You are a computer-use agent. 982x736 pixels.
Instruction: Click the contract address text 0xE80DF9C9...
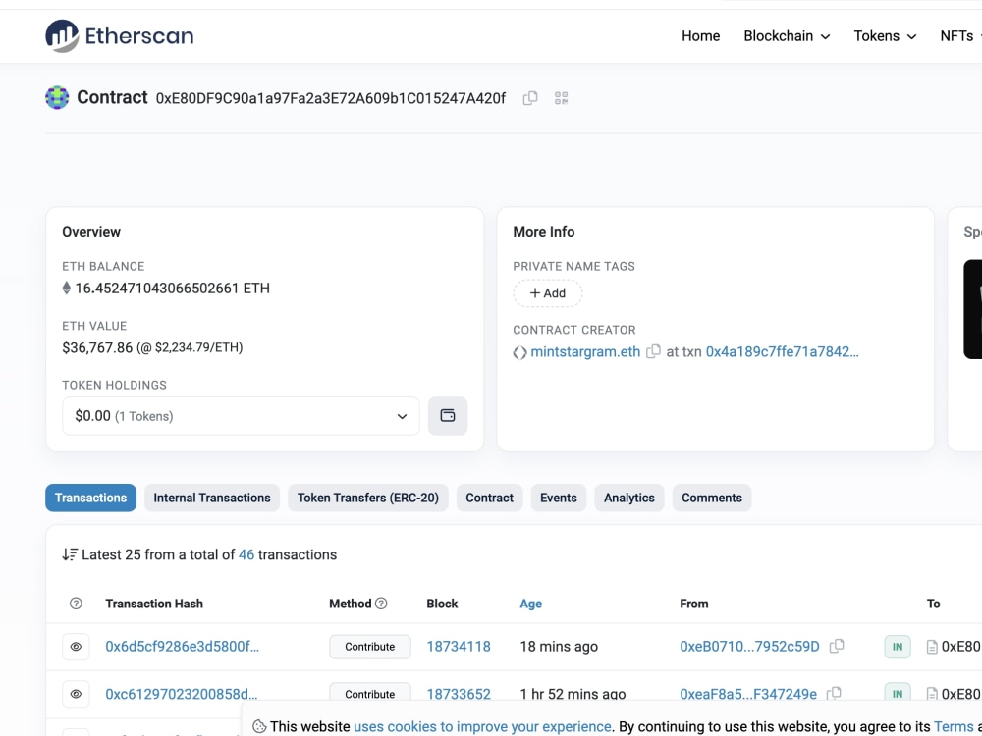pyautogui.click(x=331, y=98)
